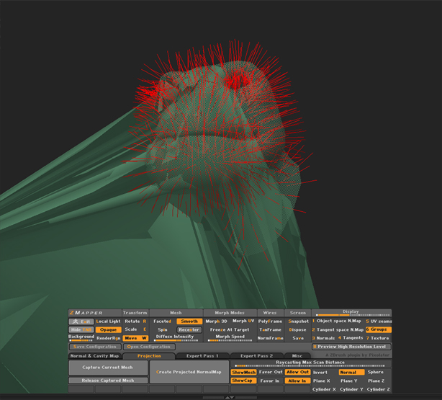The image size is (442, 400).
Task: Select Groups display mode
Action: [x=379, y=329]
